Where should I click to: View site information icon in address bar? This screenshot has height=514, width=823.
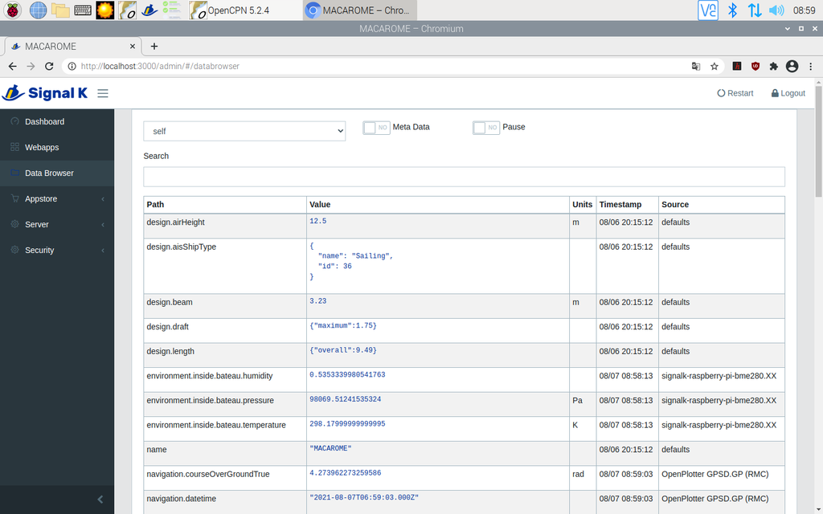(72, 66)
